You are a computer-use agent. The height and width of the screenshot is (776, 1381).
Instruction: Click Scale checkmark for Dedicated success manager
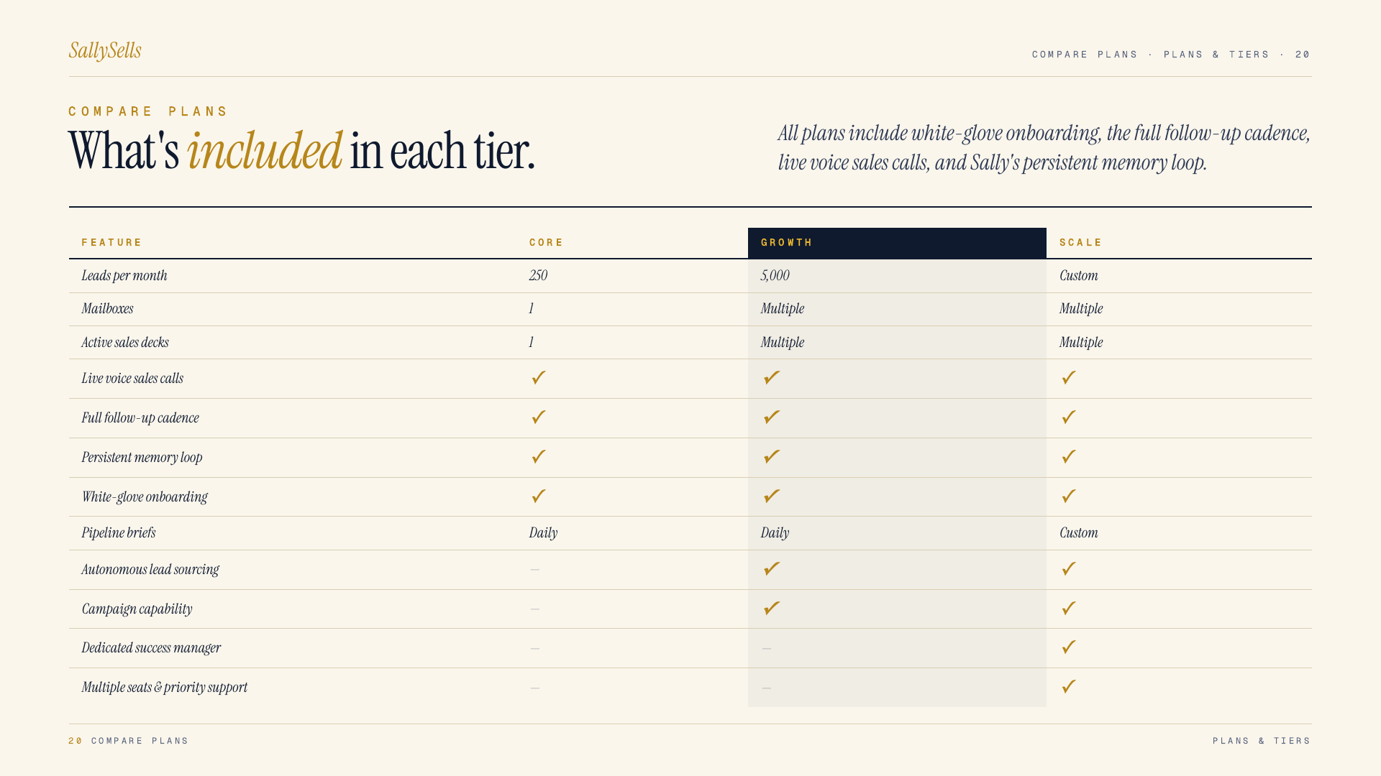point(1069,647)
